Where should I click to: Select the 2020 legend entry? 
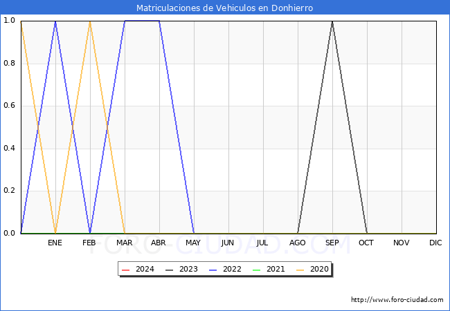[x=312, y=270]
